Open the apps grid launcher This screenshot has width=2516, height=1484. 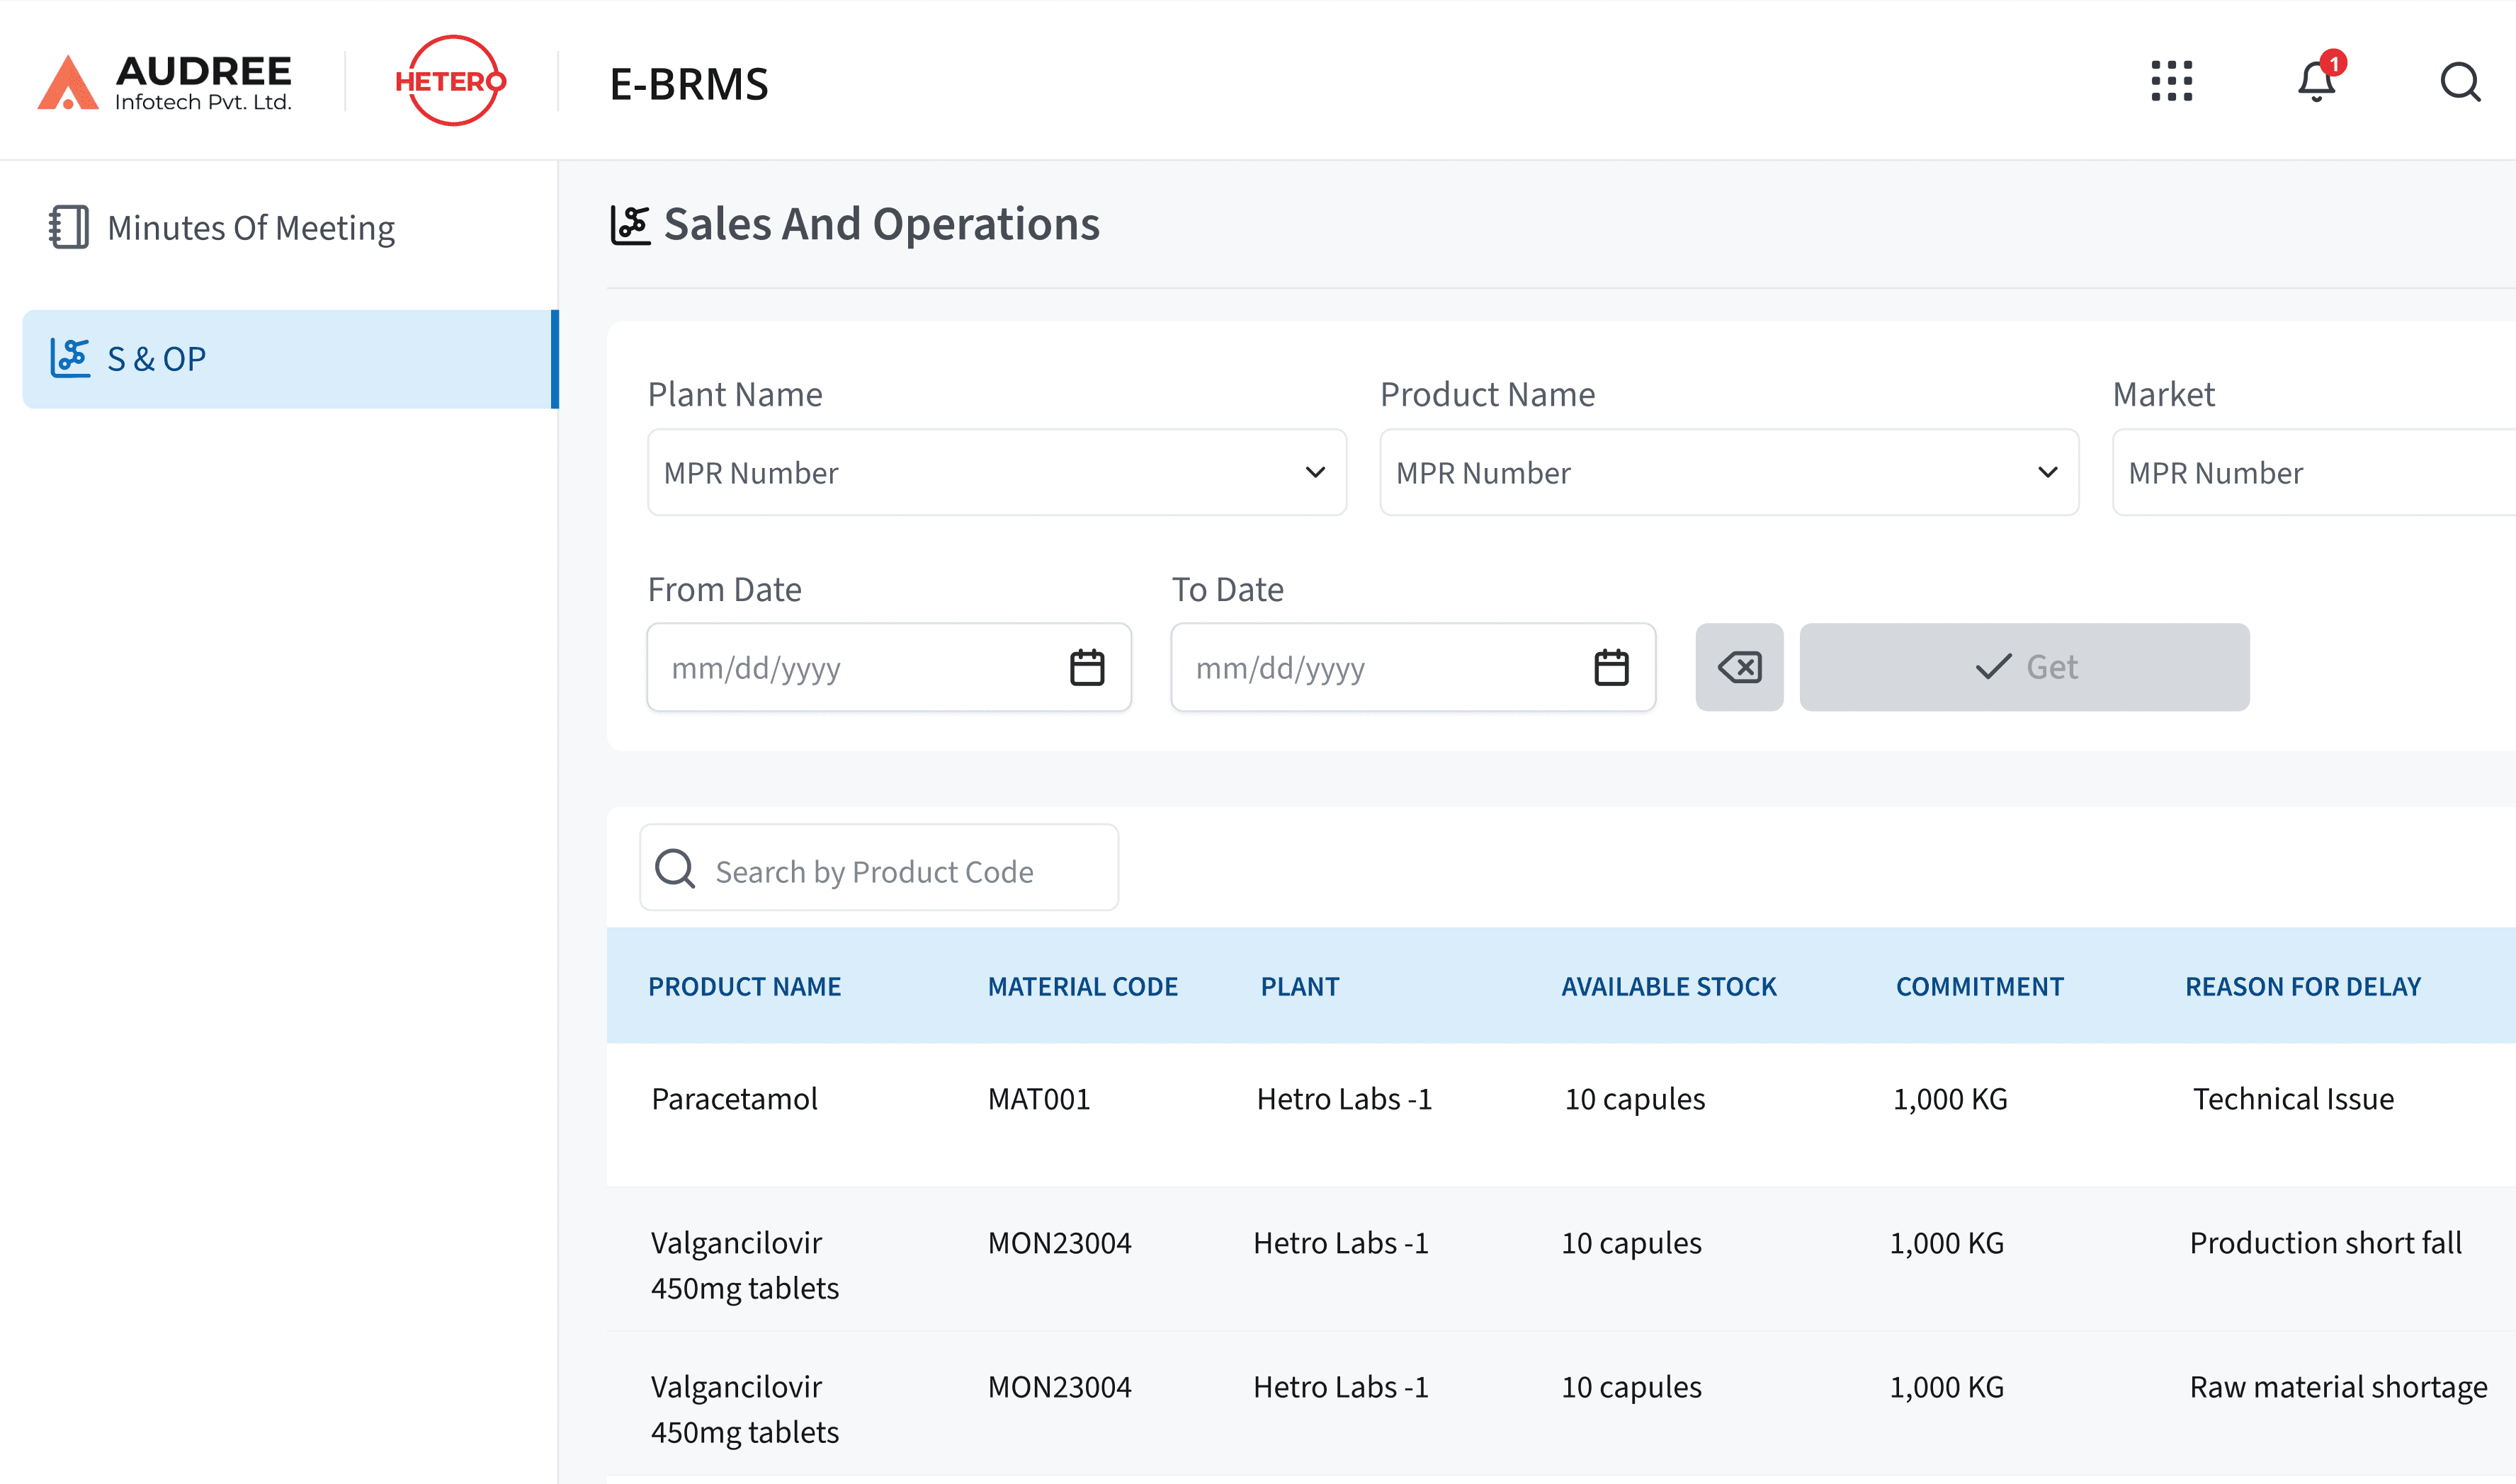pos(2171,82)
